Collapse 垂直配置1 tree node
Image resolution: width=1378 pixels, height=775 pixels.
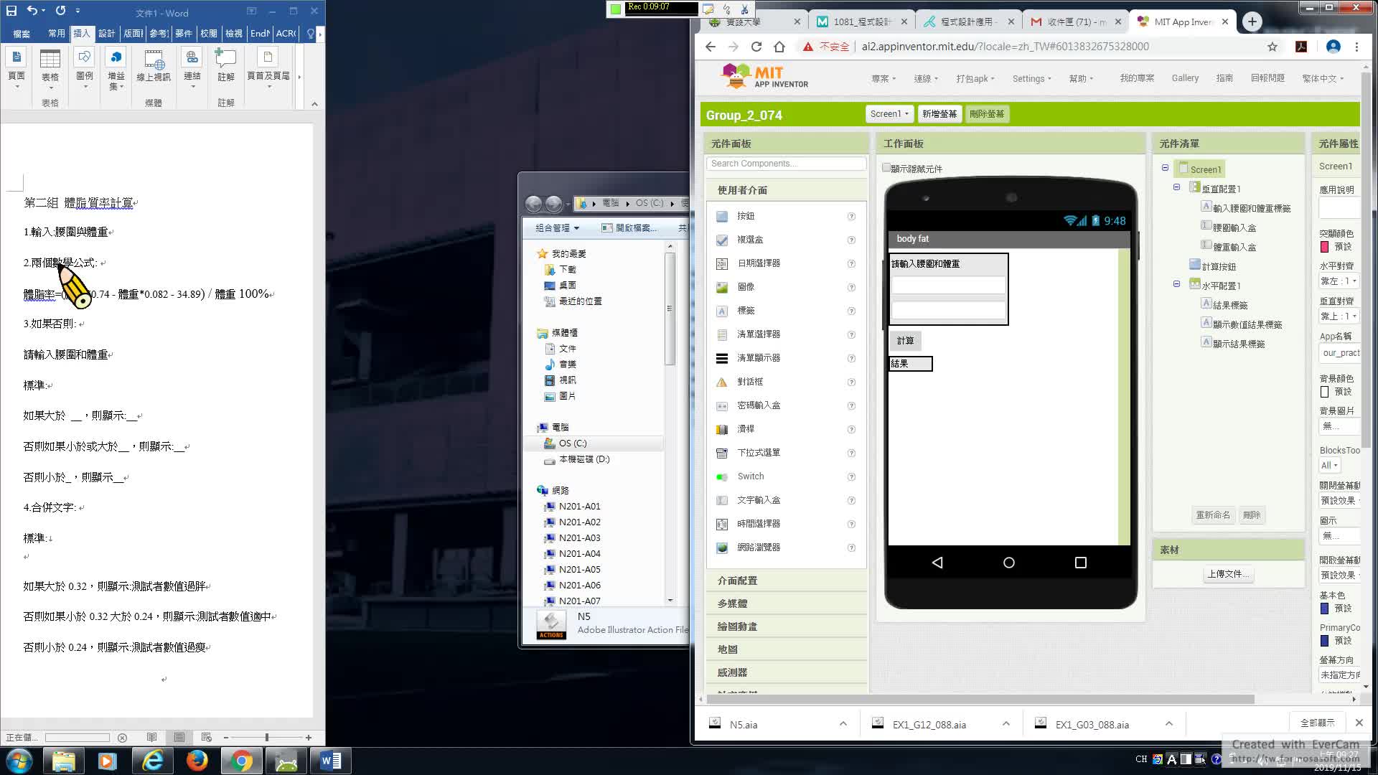(1176, 187)
